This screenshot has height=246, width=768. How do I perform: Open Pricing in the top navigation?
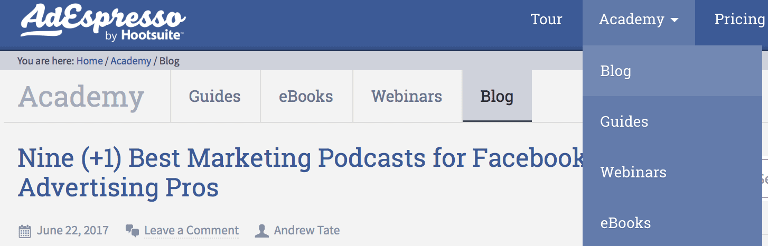coord(739,20)
